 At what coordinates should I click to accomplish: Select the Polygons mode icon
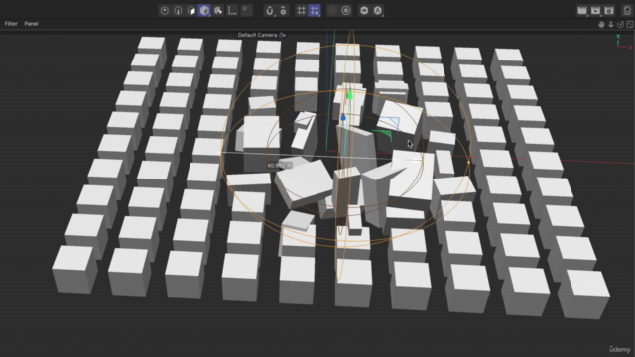pos(191,11)
